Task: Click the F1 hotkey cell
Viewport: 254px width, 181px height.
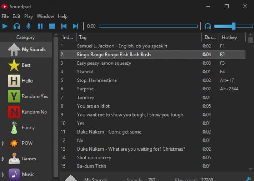Action: click(222, 46)
